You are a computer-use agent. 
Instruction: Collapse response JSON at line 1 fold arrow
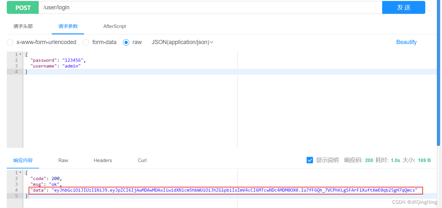[20, 173]
